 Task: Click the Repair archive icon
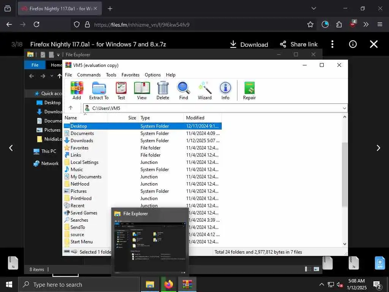[249, 90]
